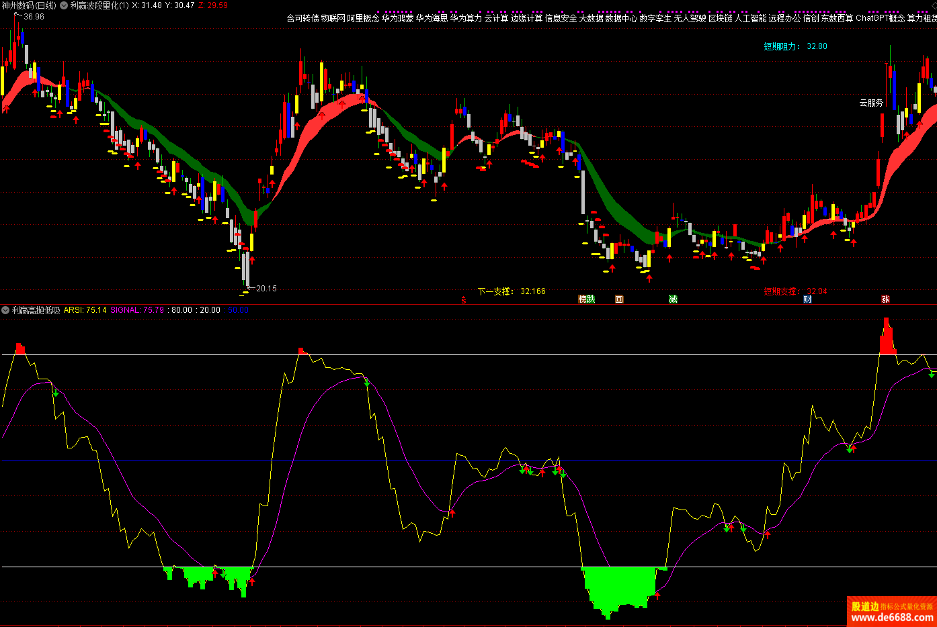Click the 榜跌 event marker icon
The width and height of the screenshot is (937, 627).
point(586,299)
